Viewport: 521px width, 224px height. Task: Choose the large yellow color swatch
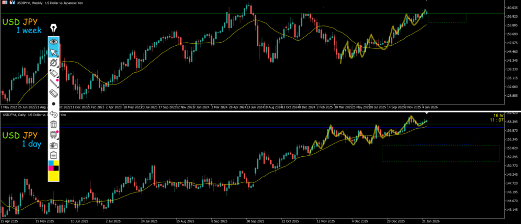[x=53, y=176]
